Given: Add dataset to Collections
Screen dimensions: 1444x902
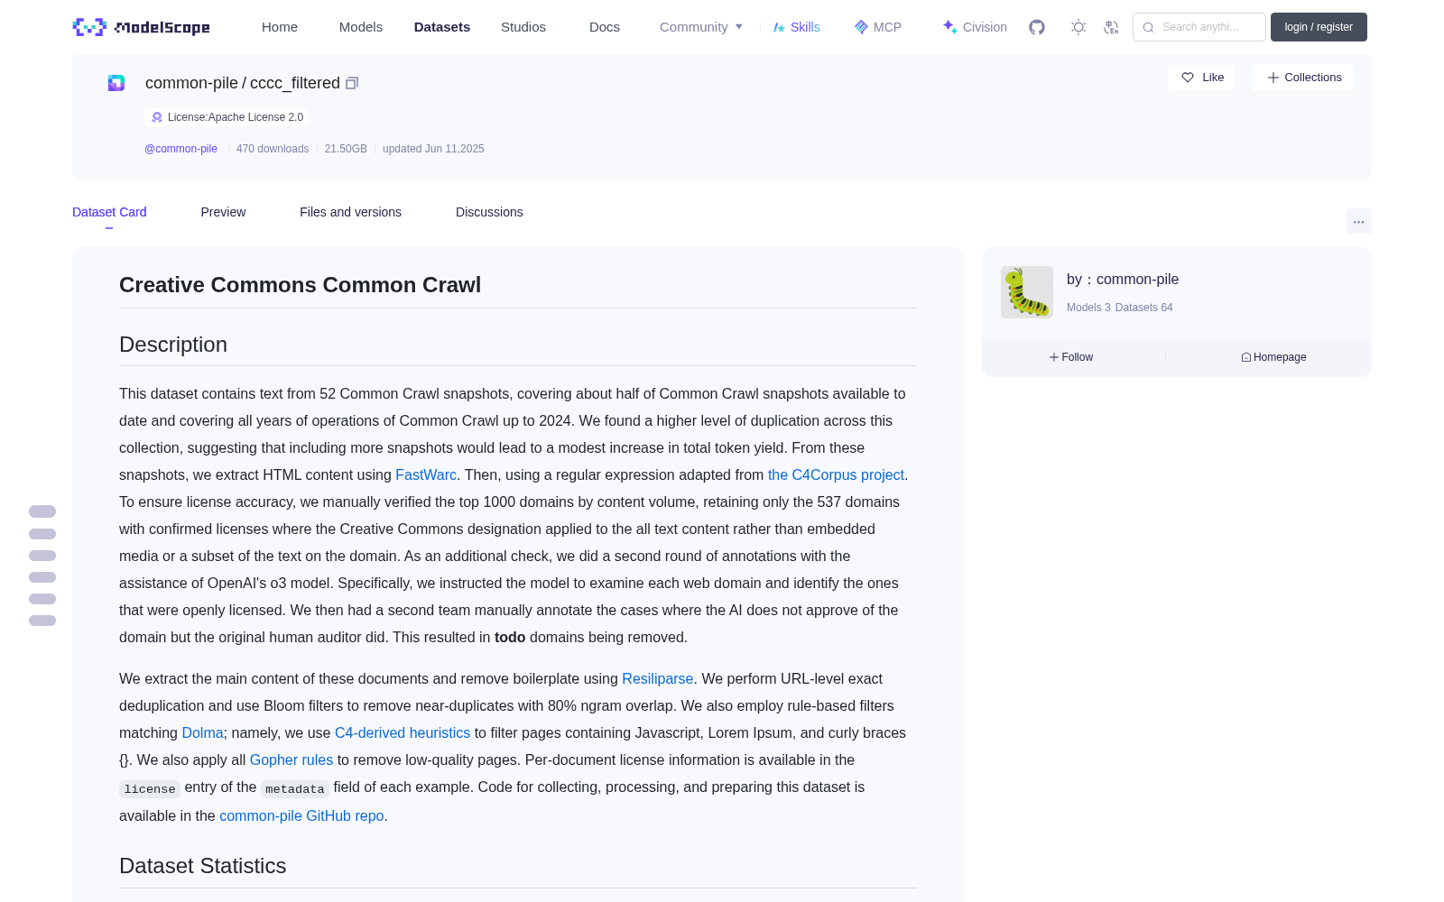Looking at the screenshot, I should pyautogui.click(x=1304, y=78).
